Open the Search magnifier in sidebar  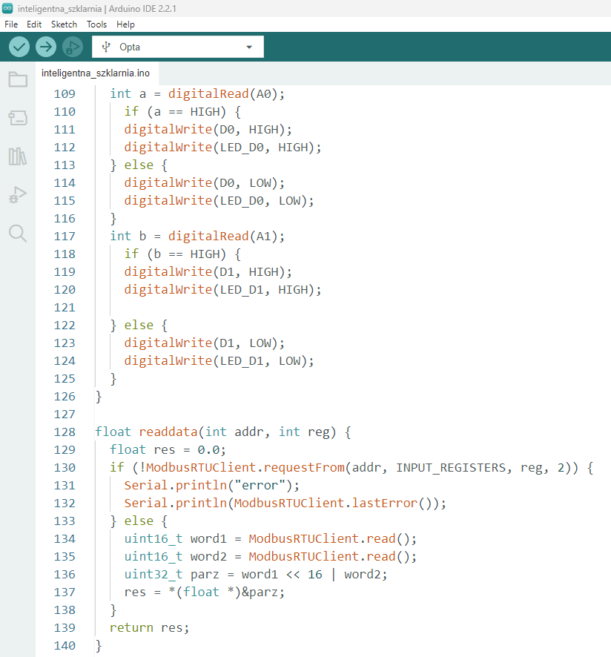(x=18, y=234)
